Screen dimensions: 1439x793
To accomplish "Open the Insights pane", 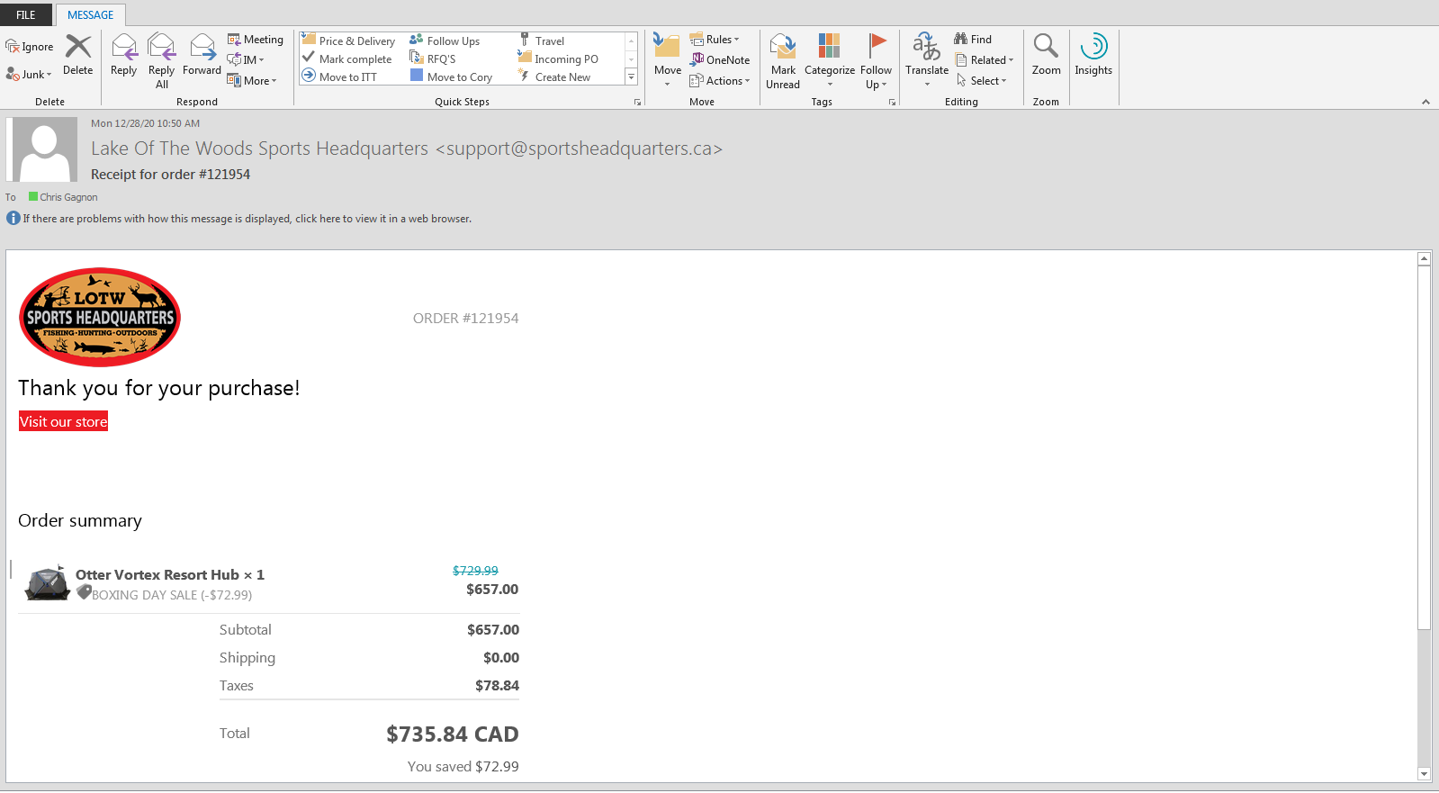I will click(1093, 56).
